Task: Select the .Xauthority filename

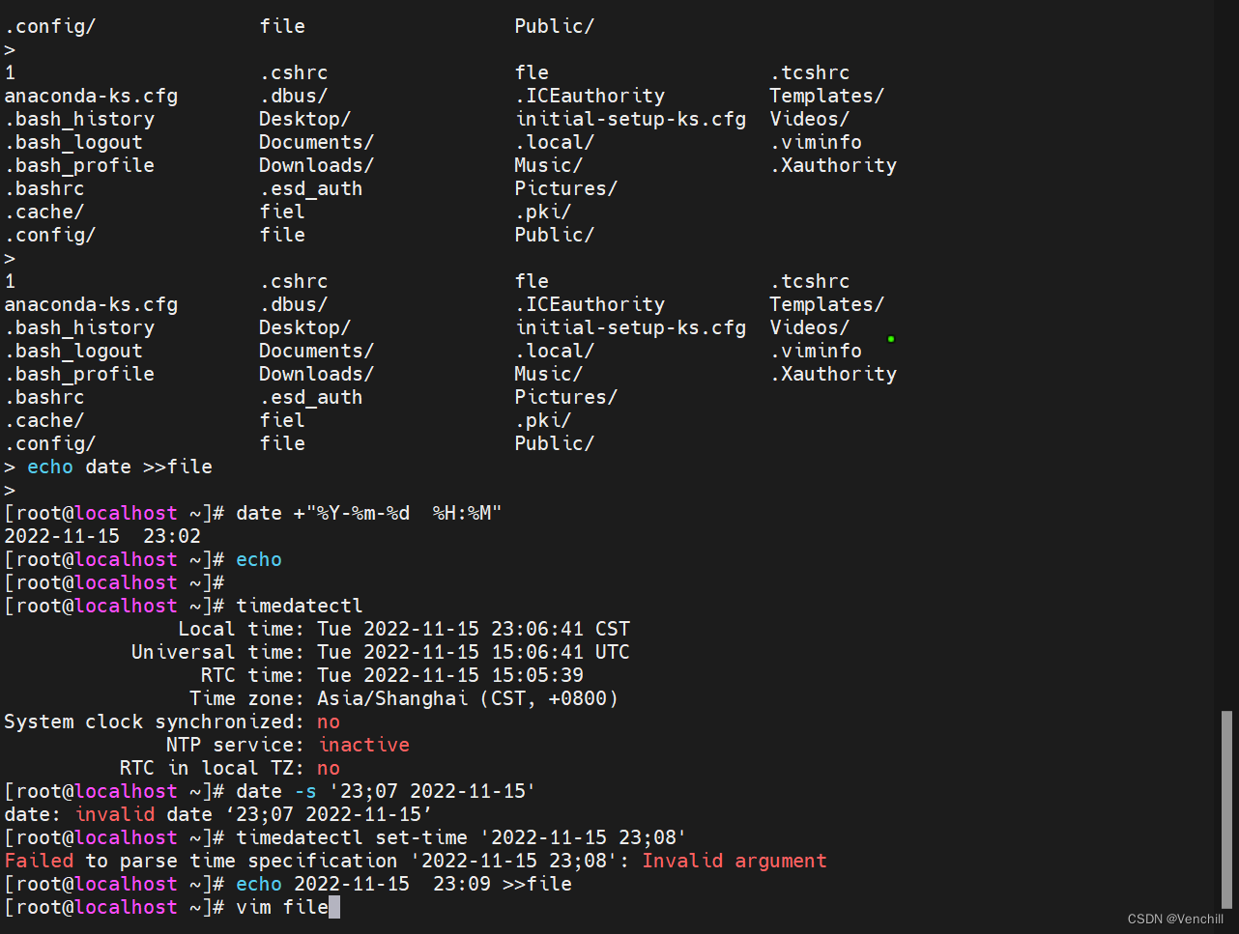Action: tap(833, 374)
